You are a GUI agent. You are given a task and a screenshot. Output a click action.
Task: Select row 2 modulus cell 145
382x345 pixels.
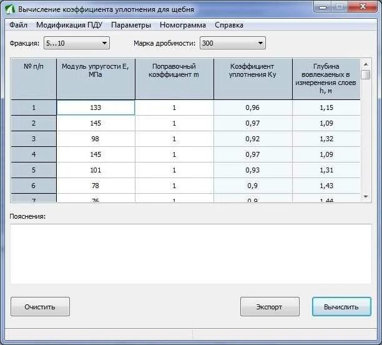coord(95,123)
